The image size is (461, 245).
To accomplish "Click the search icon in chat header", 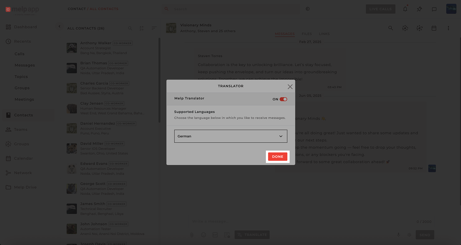I will (x=391, y=28).
